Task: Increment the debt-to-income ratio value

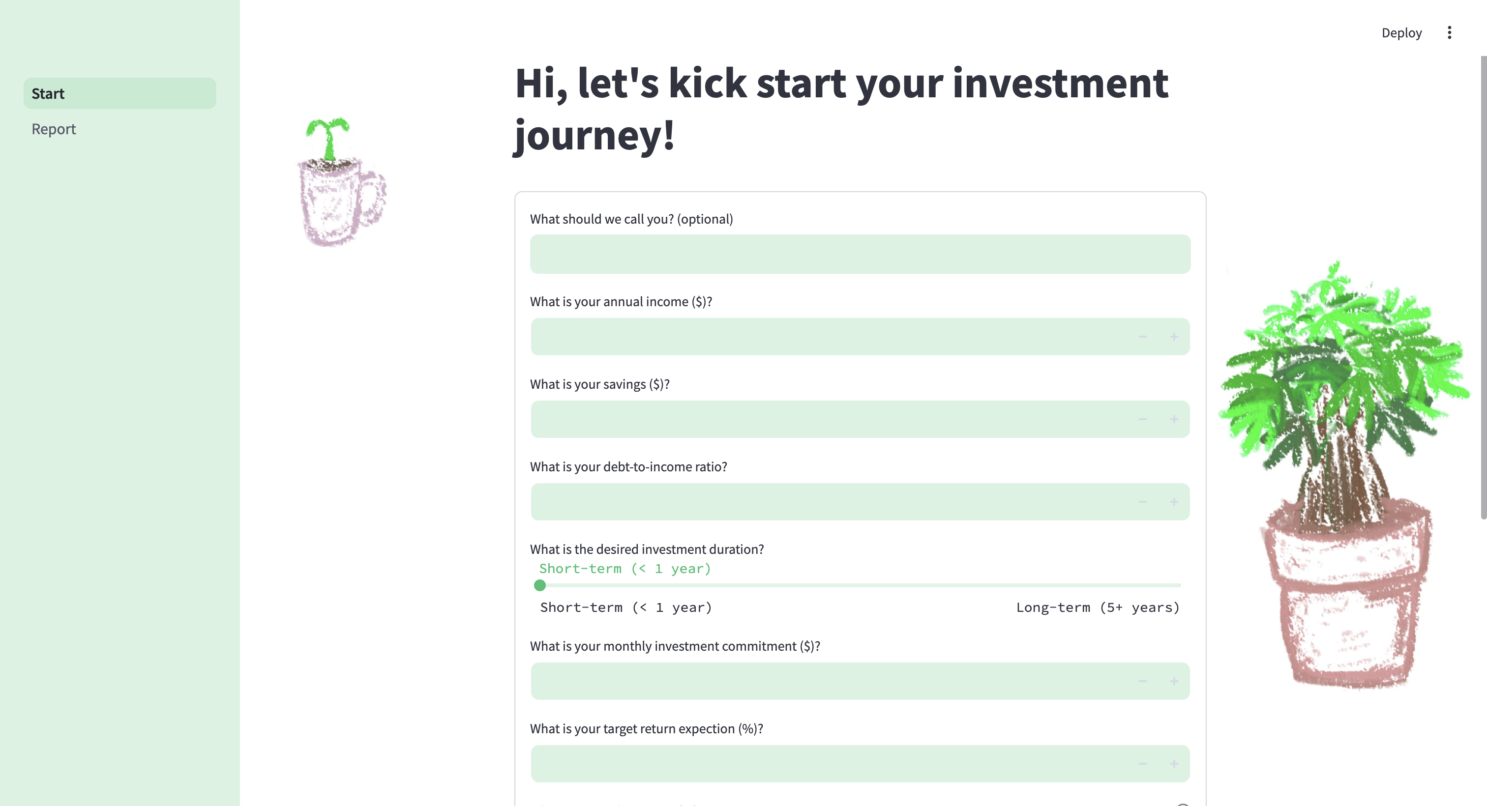Action: click(x=1174, y=502)
